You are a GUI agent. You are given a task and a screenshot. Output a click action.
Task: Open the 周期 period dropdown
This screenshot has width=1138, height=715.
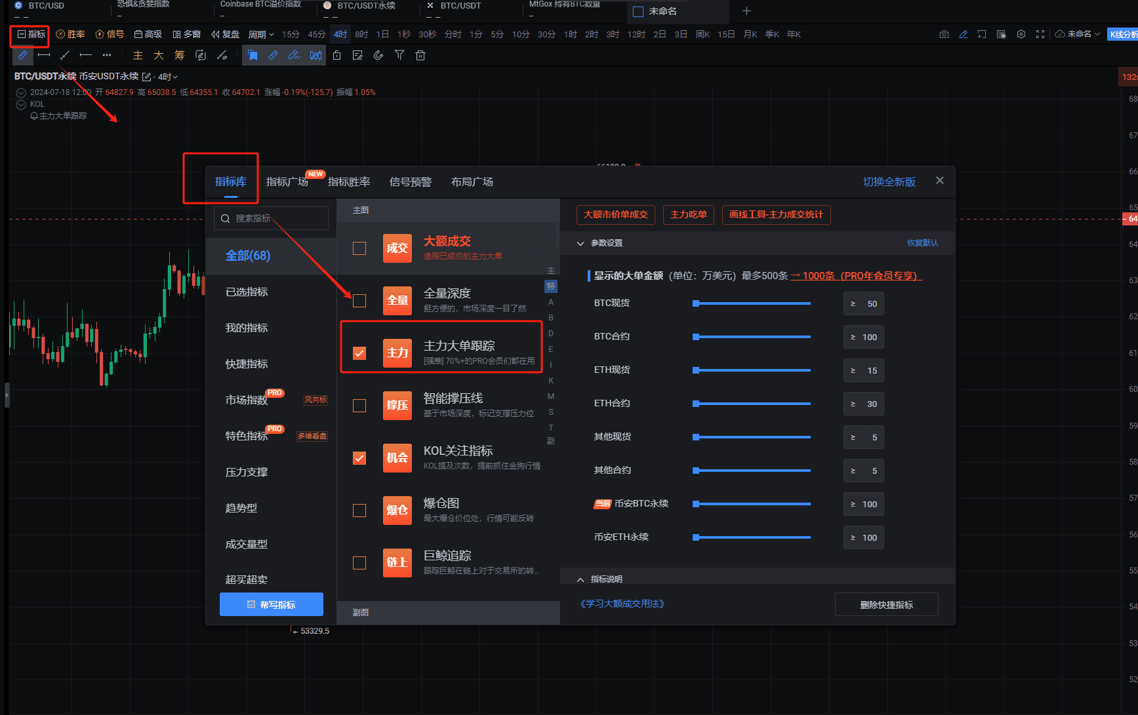pyautogui.click(x=261, y=34)
